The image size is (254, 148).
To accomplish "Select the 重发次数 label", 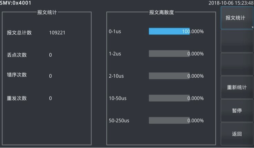I will tap(17, 98).
